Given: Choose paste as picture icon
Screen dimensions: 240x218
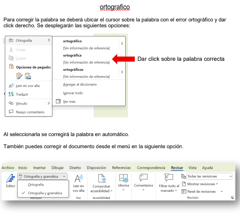Looking at the screenshot, I should point(28,76).
